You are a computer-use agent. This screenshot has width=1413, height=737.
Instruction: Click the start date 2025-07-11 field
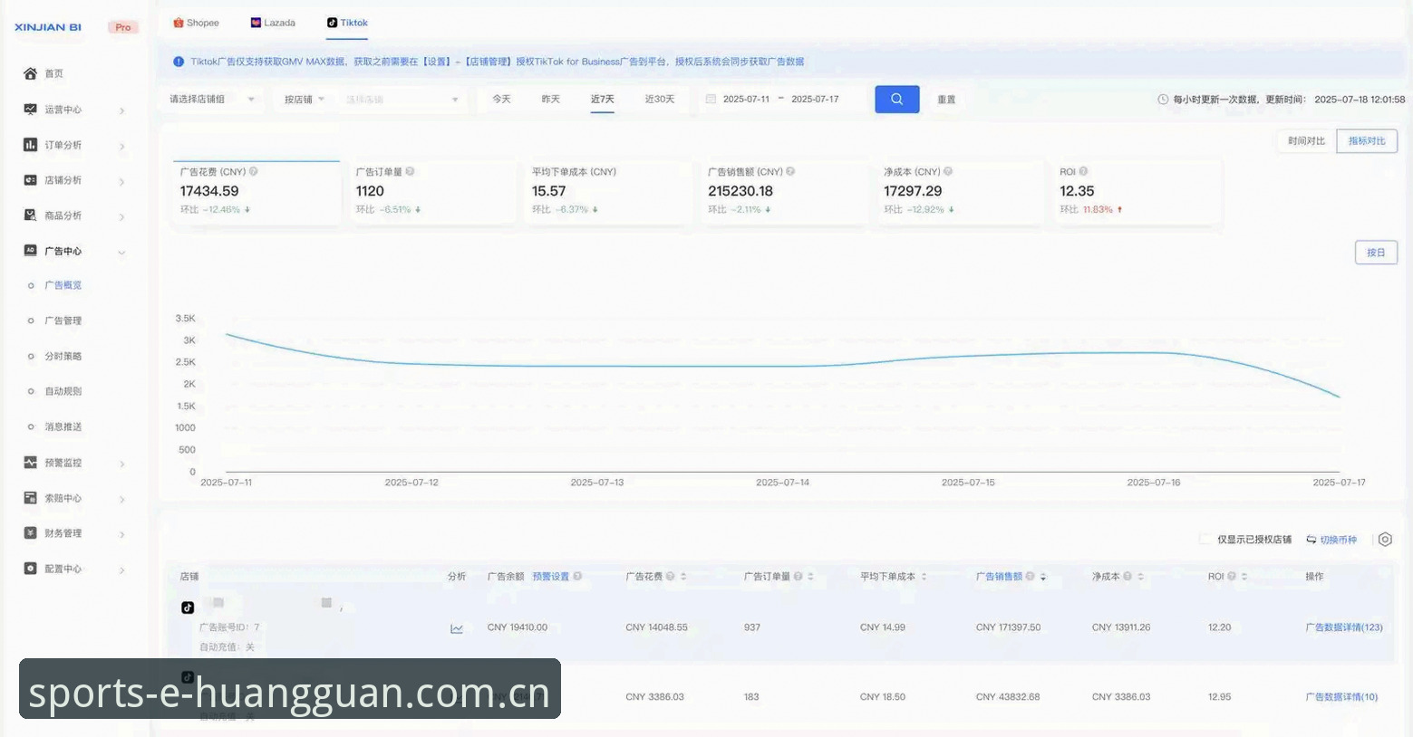click(x=746, y=100)
